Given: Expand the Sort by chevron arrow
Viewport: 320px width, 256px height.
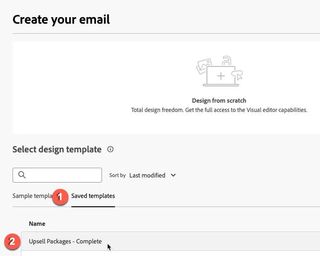Looking at the screenshot, I should pyautogui.click(x=173, y=175).
